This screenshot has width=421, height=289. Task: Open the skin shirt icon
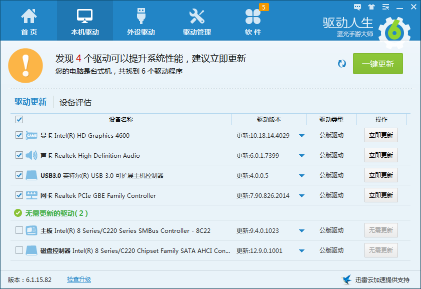371,7
